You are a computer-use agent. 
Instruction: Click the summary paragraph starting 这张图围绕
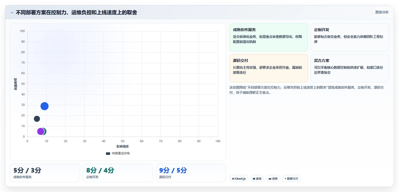[307, 90]
